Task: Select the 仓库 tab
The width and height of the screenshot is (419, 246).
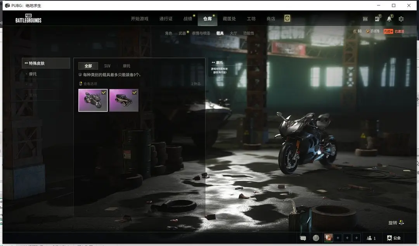Action: (x=208, y=19)
